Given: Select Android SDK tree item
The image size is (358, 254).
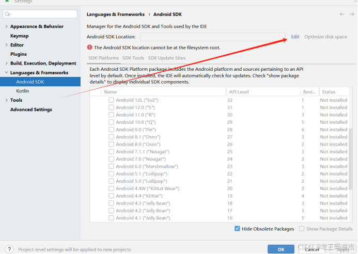Looking at the screenshot, I should tap(40, 82).
